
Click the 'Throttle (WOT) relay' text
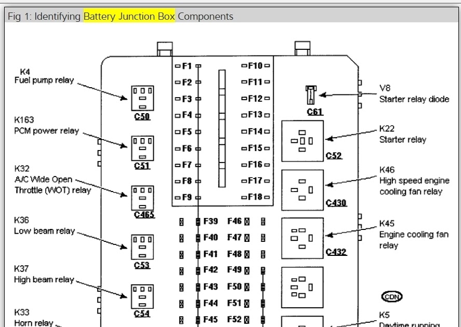pyautogui.click(x=53, y=190)
